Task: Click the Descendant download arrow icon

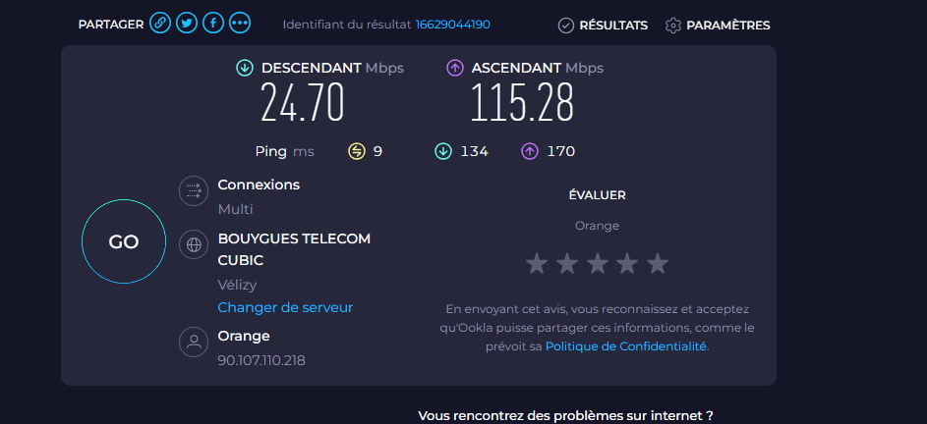Action: (x=245, y=68)
